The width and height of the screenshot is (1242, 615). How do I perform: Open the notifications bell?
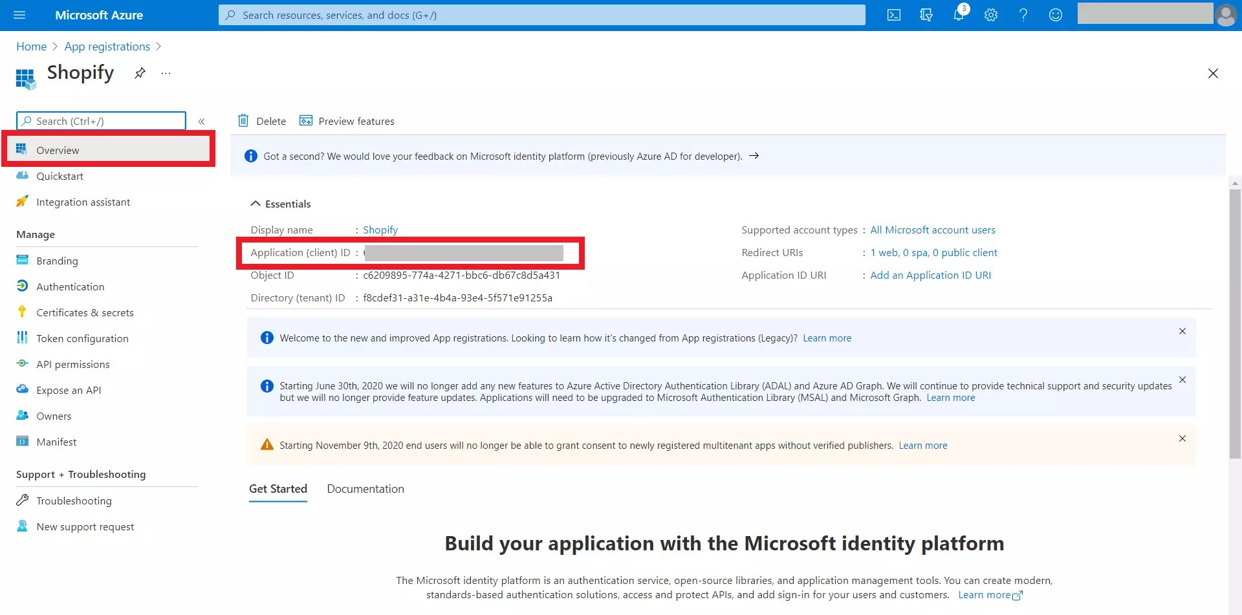[959, 15]
